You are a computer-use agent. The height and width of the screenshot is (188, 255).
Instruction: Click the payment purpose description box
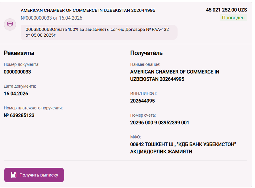pos(99,32)
